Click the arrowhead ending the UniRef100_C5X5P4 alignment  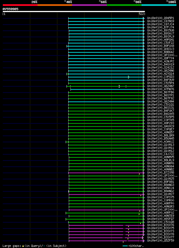pyautogui.click(x=144, y=83)
